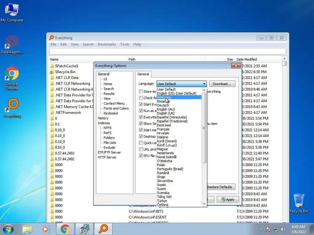This screenshot has width=314, height=235.
Task: Open the File menu
Action: tap(53, 44)
